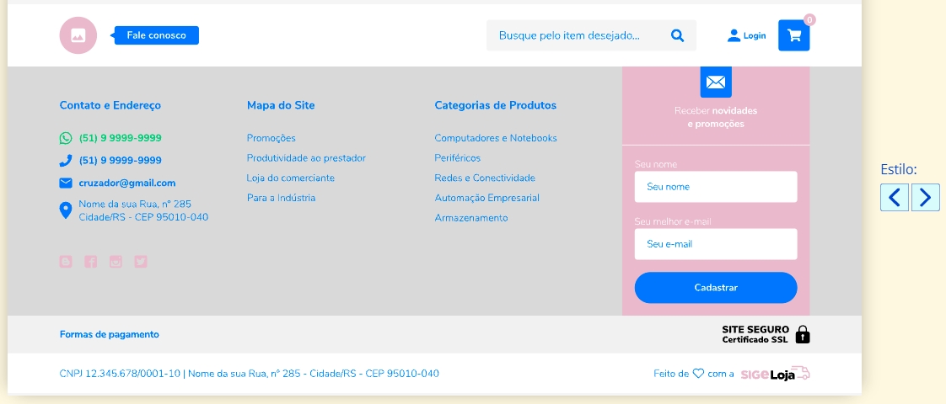
Task: Open the Facebook social icon
Action: (91, 262)
